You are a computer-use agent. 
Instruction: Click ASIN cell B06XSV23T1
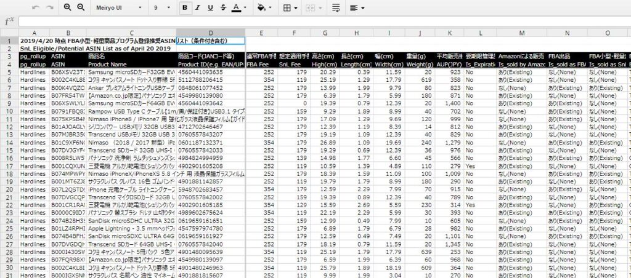[x=68, y=72]
